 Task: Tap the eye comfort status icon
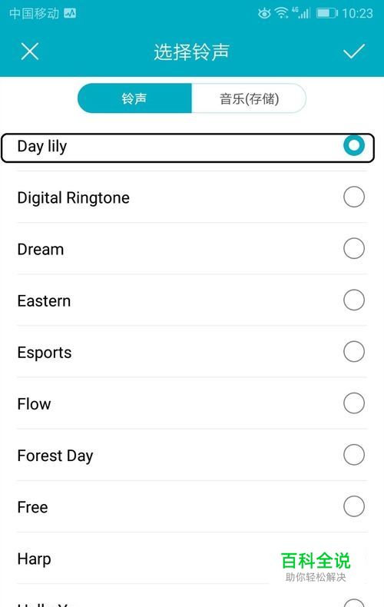point(264,14)
